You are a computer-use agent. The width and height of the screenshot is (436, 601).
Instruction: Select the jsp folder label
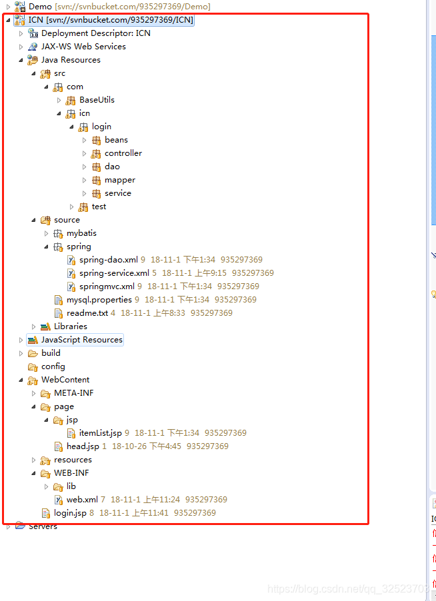[x=72, y=420]
